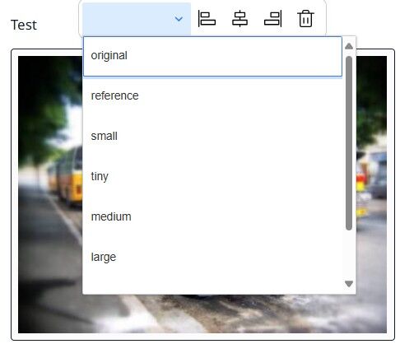Image resolution: width=400 pixels, height=344 pixels.
Task: Select the 'original' size option
Action: 212,56
